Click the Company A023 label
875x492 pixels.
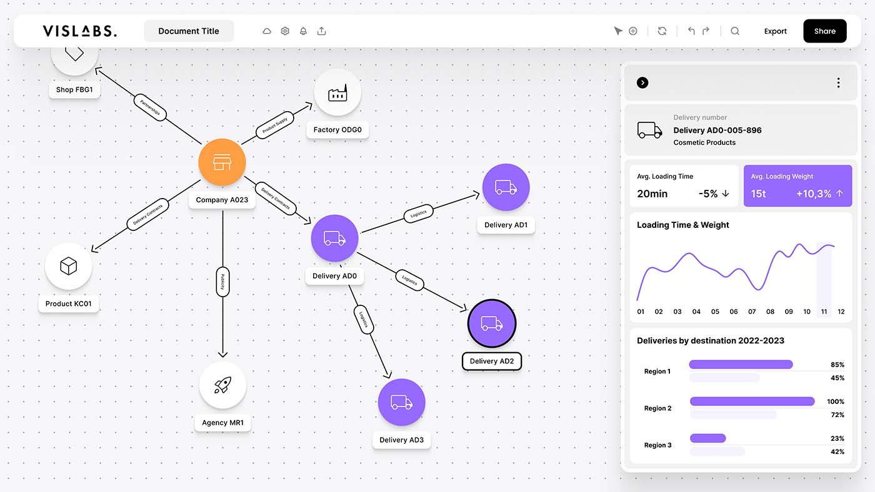pyautogui.click(x=222, y=200)
